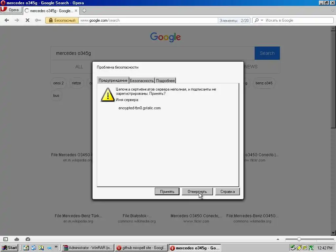Viewport: 336px width, 252px height.
Task: Open File:Mercedes-Benz Türk... result
Action: 78,216
